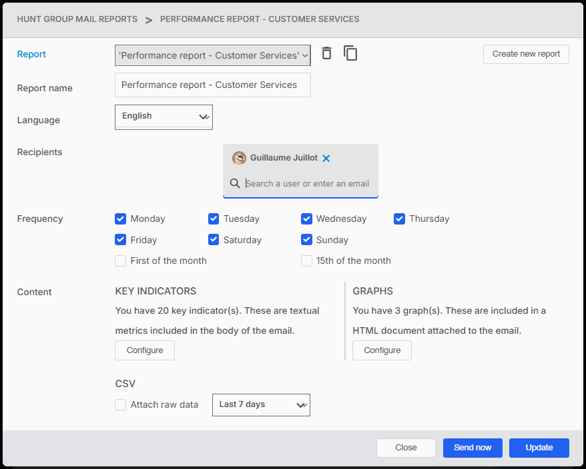The width and height of the screenshot is (586, 469).
Task: Expand the Language dropdown showing English
Action: [x=164, y=117]
